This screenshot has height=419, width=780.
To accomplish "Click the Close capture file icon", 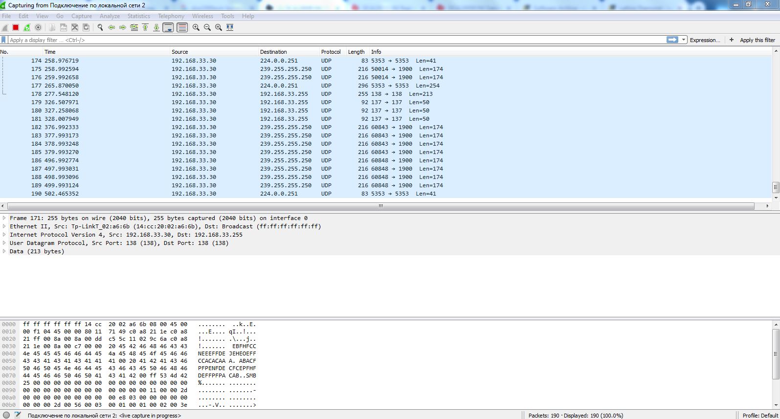I will click(75, 27).
